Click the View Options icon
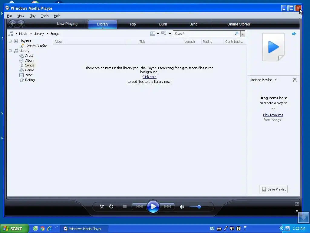310x233 pixels. coord(164,33)
